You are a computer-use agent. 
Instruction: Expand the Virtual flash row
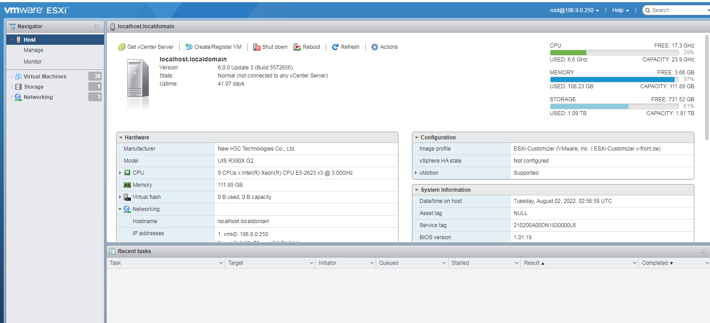tap(120, 197)
